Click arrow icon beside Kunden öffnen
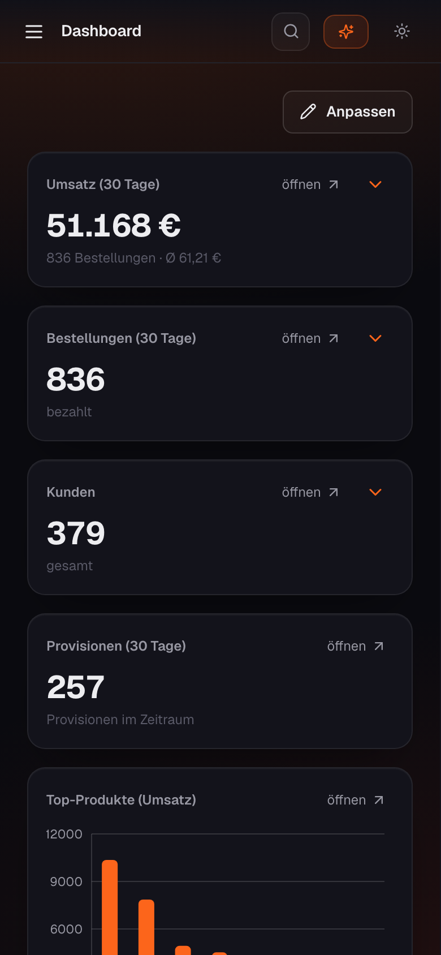 pyautogui.click(x=334, y=492)
